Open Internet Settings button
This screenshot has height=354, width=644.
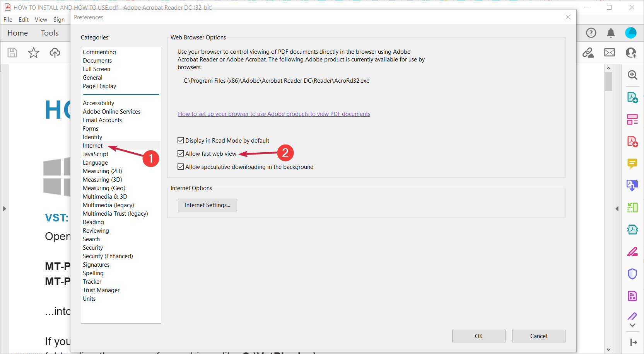click(x=207, y=205)
